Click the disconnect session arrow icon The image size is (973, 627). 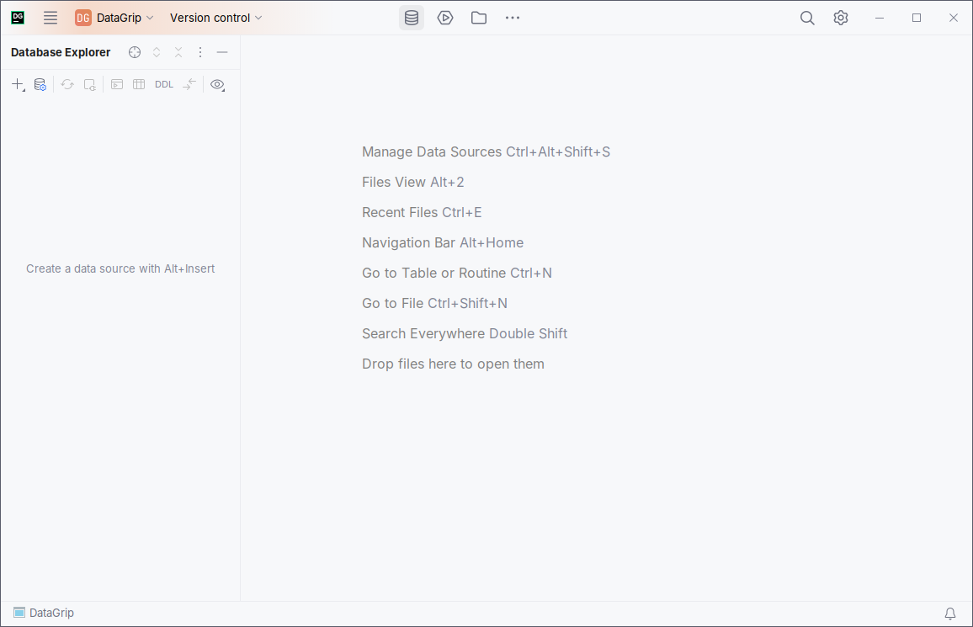coord(189,84)
